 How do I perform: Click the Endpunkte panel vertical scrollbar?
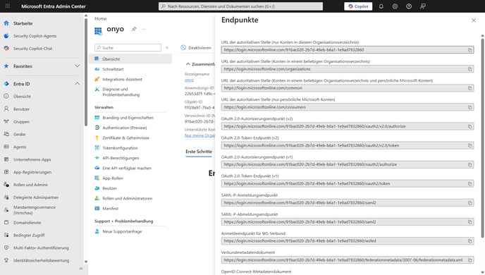tap(482, 137)
